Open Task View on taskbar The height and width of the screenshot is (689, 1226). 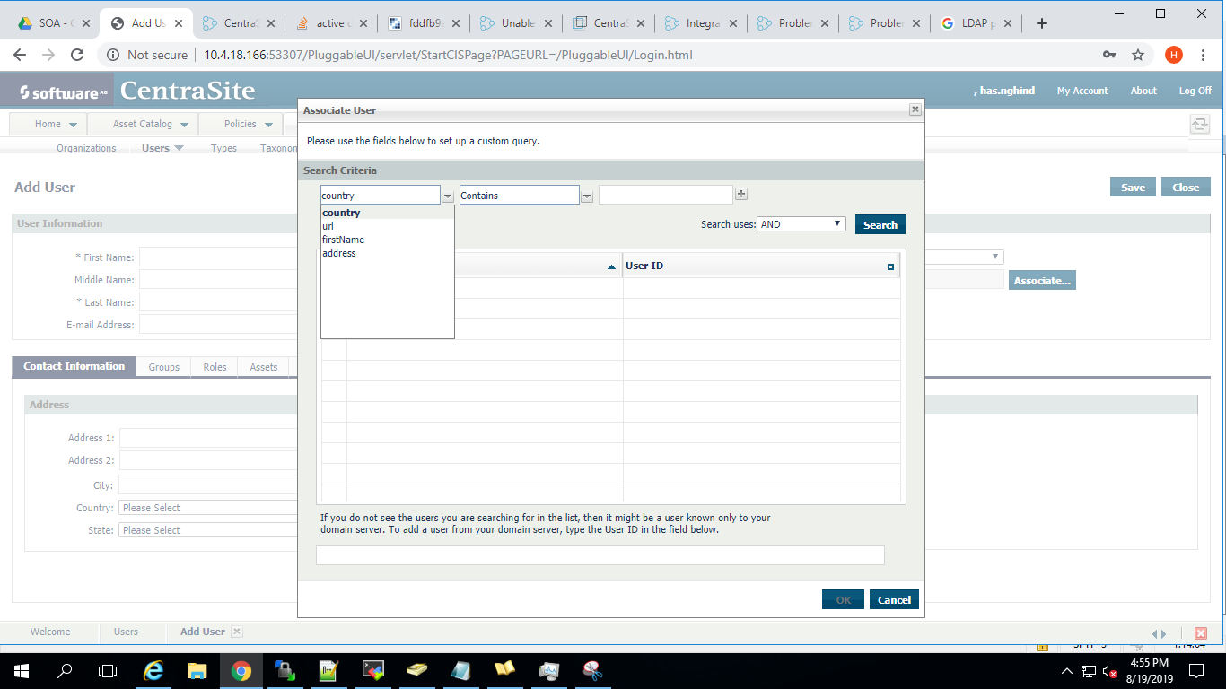click(108, 670)
